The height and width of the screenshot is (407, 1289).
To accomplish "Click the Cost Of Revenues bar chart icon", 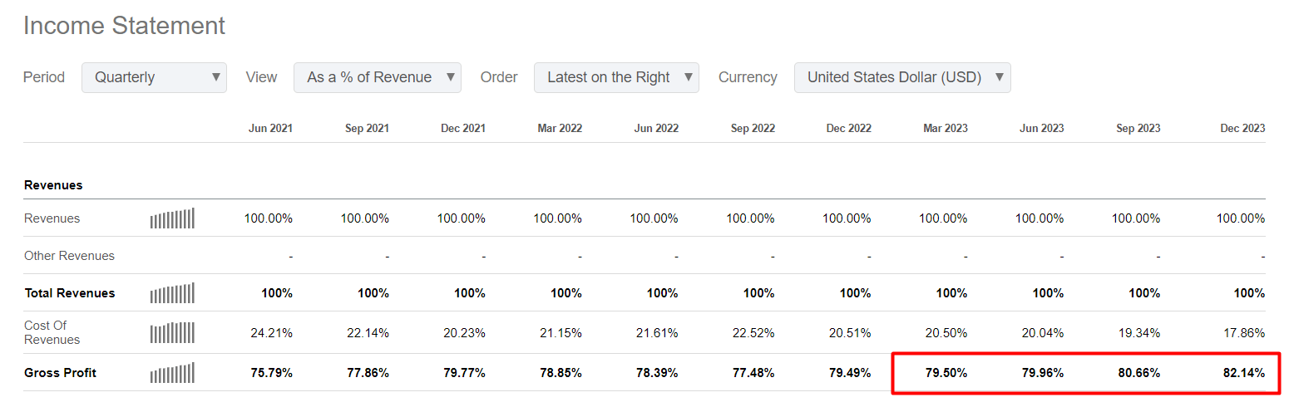I will tap(172, 333).
